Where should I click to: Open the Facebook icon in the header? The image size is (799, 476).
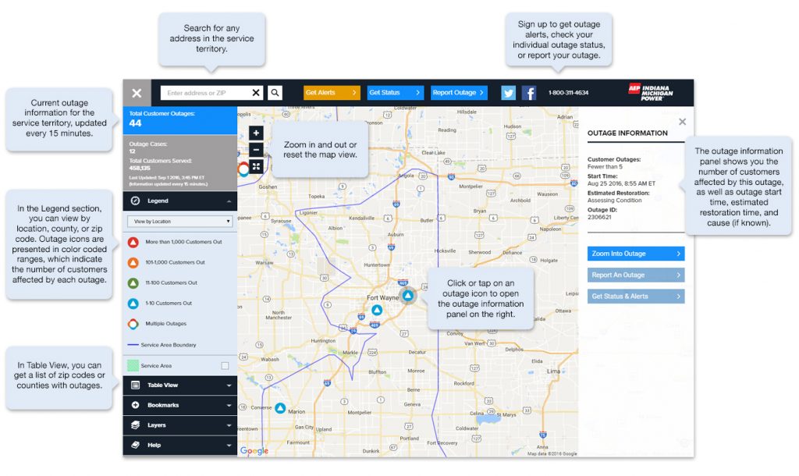pos(529,92)
